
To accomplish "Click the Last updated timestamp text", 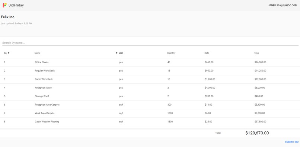I will (16, 23).
